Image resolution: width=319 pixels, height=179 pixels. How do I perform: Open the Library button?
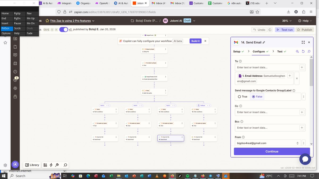[x=32, y=165]
